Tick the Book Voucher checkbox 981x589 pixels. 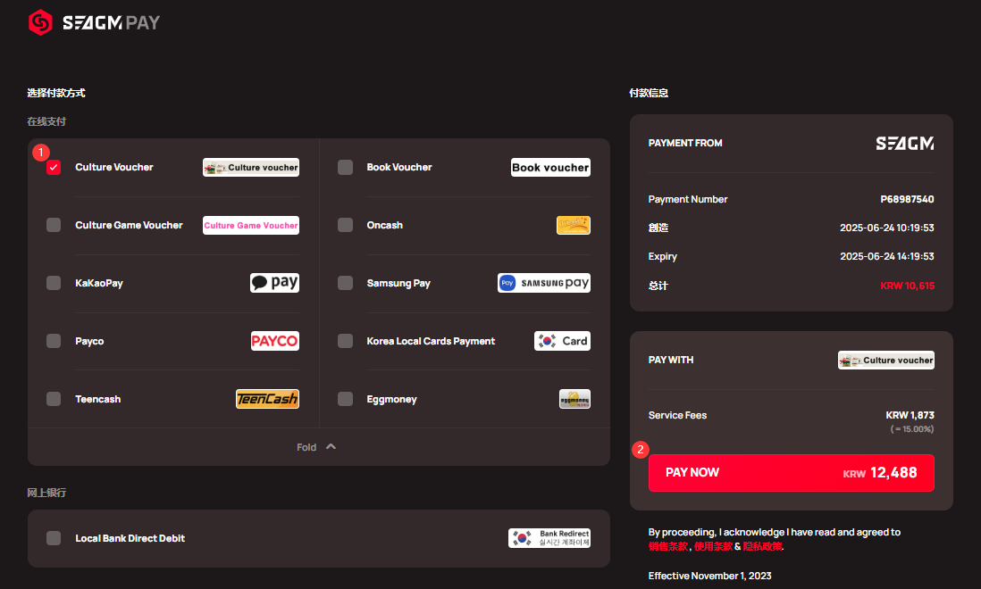pos(346,168)
